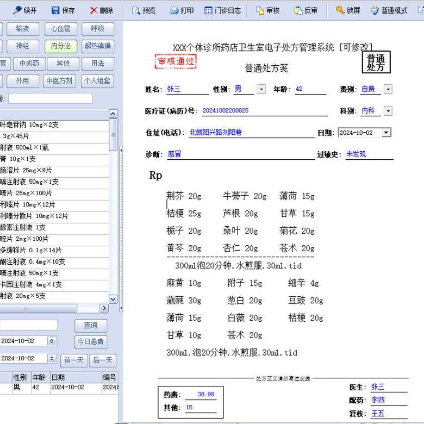The height and width of the screenshot is (424, 424).
Task: Click drug list scroll down arrow
Action: (113, 299)
